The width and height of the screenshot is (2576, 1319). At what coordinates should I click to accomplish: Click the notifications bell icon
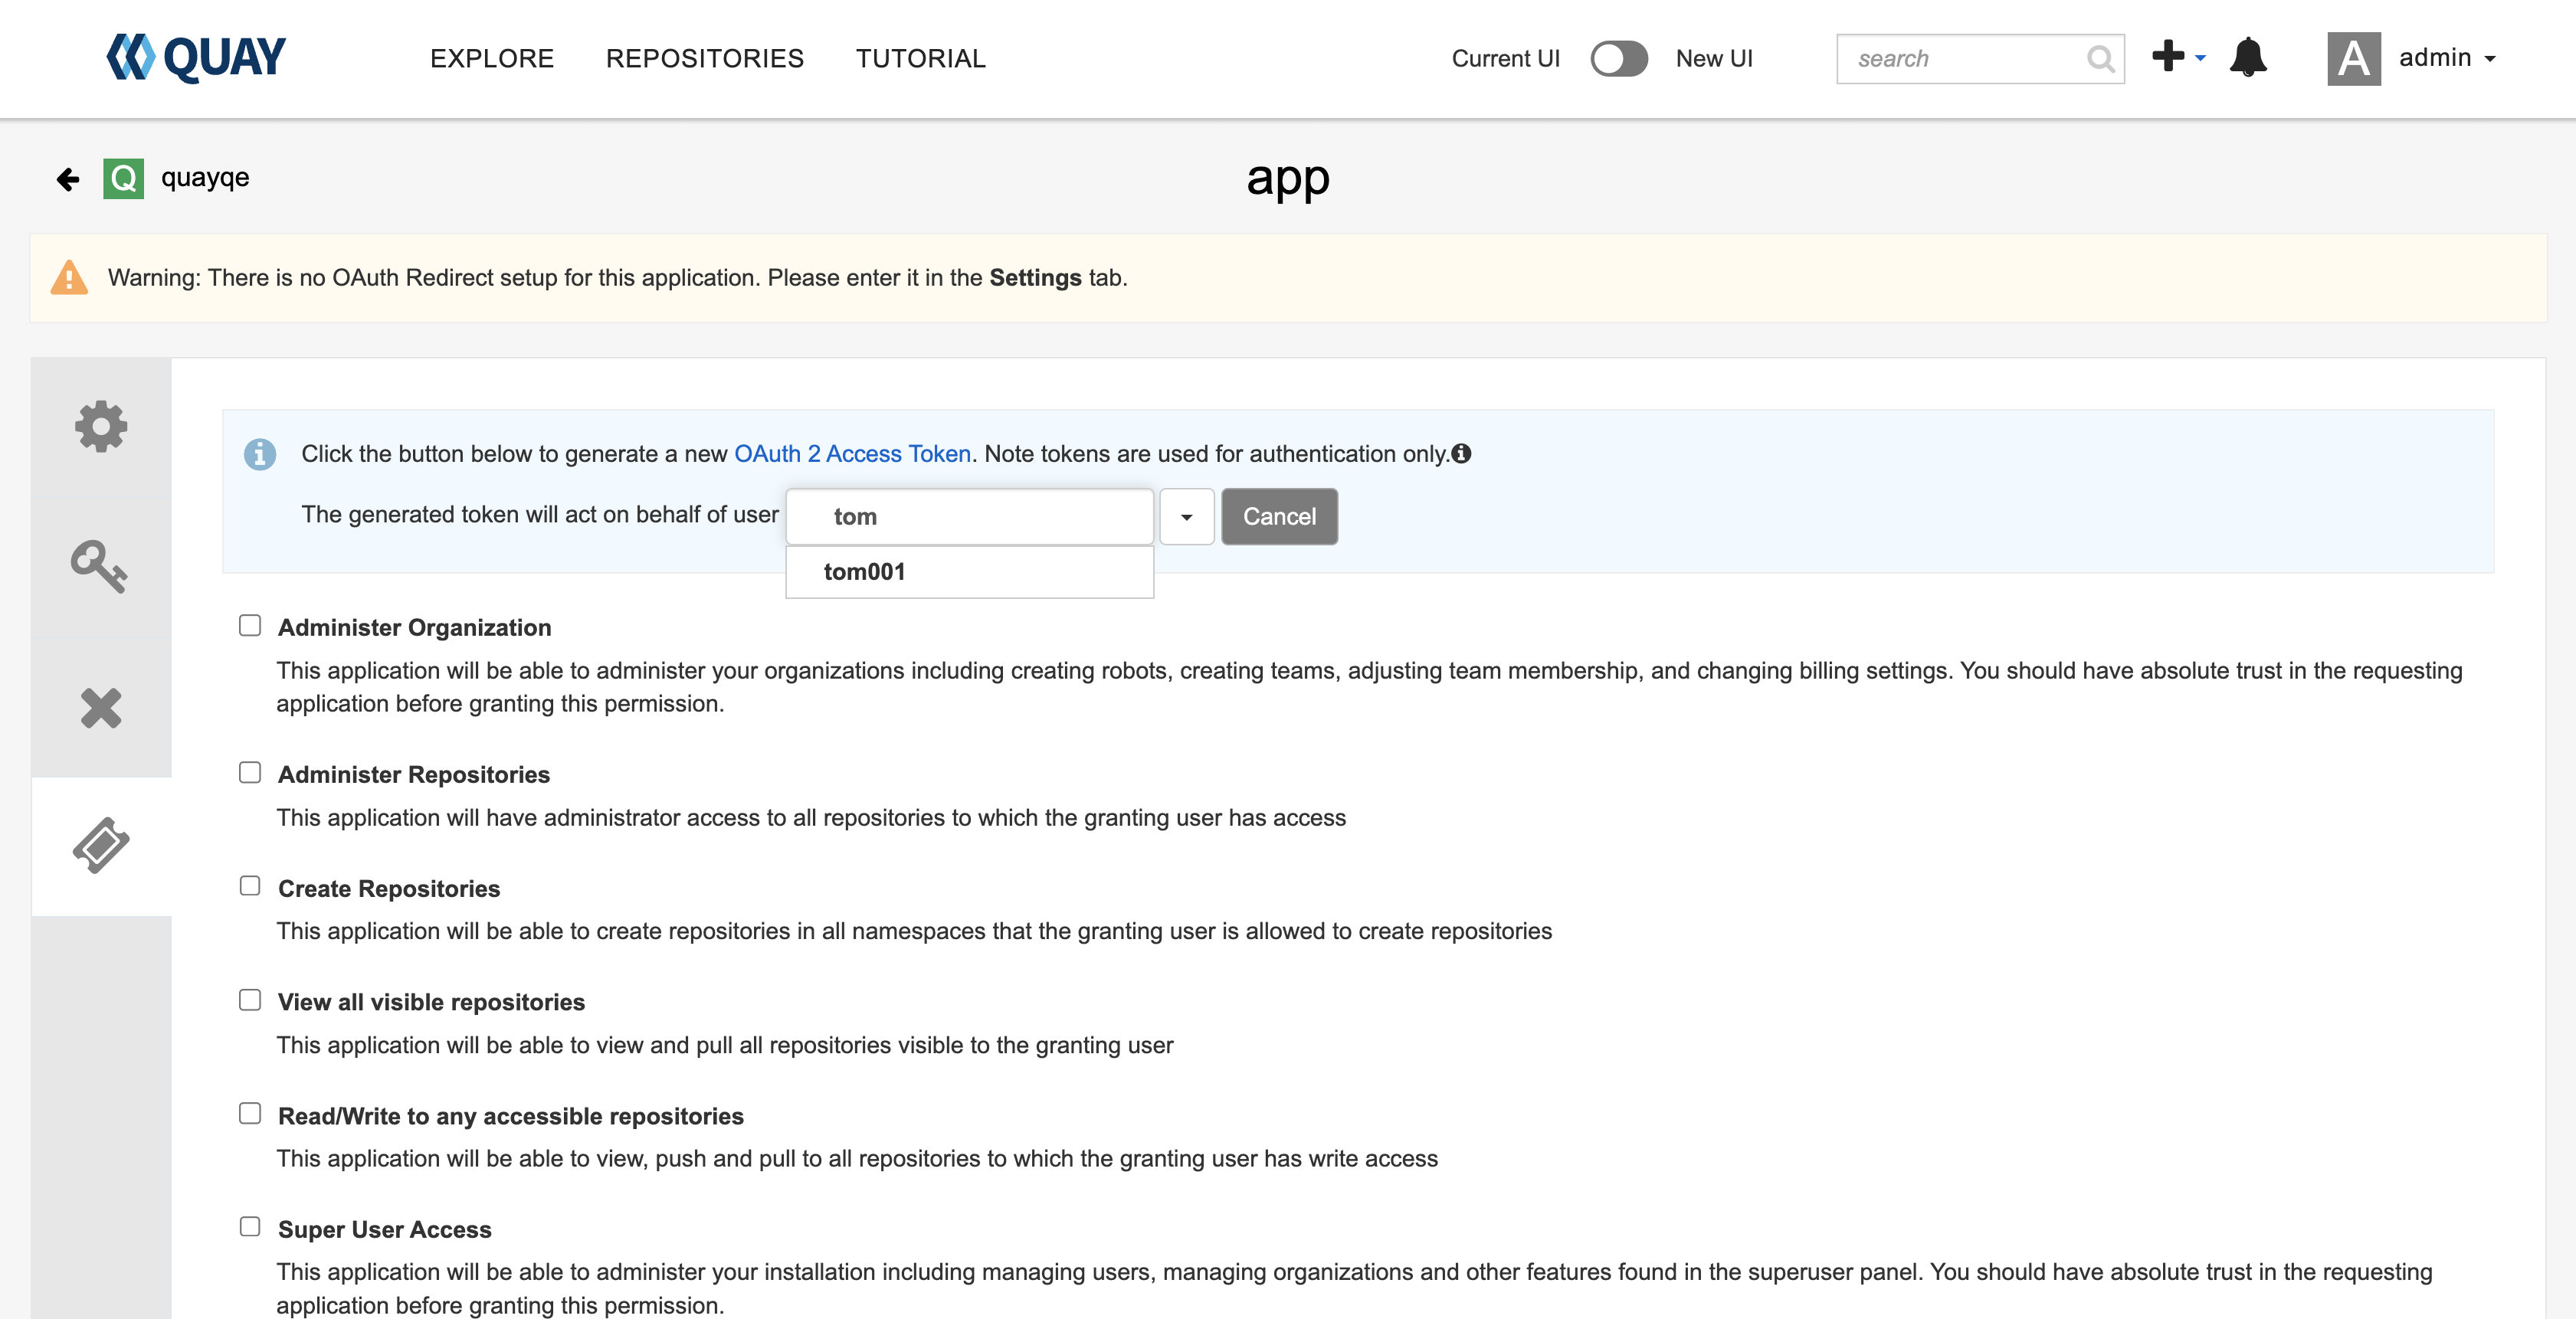(2247, 58)
